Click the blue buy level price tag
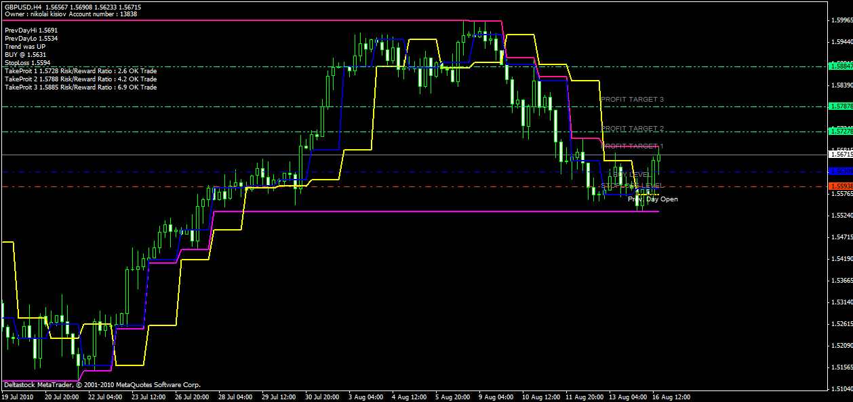The width and height of the screenshot is (853, 402). click(841, 172)
